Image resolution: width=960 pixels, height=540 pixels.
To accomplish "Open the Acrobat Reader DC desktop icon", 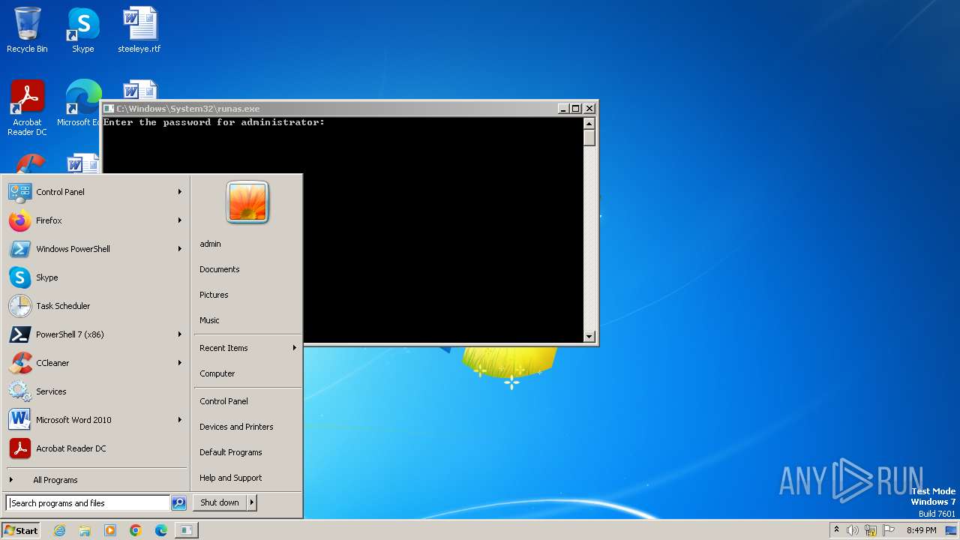I will pos(27,107).
